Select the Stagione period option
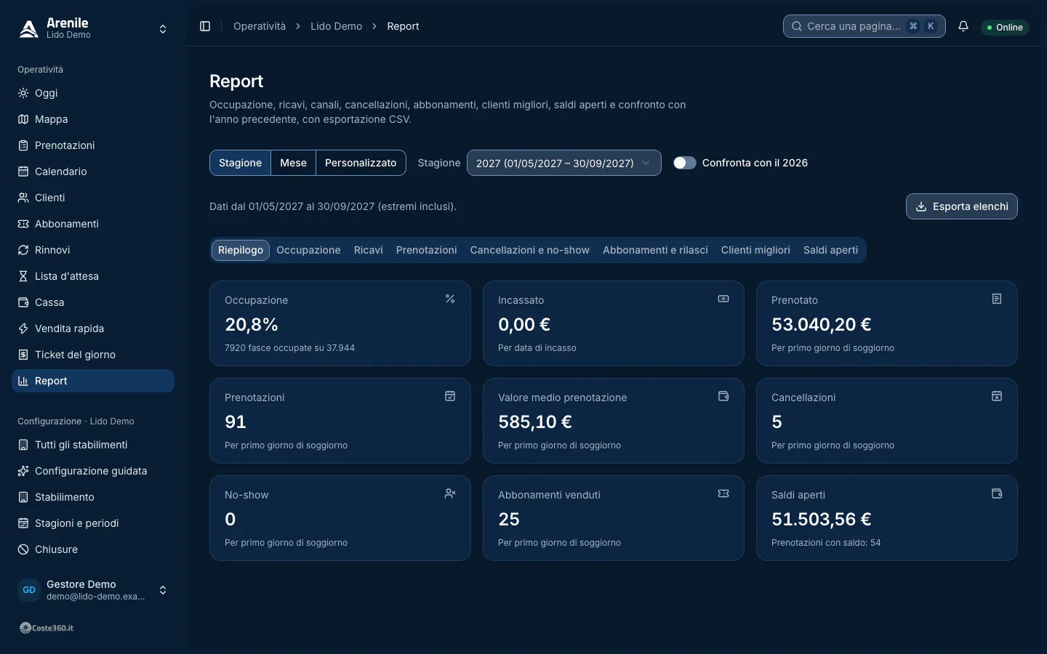The height and width of the screenshot is (654, 1047). coord(240,163)
